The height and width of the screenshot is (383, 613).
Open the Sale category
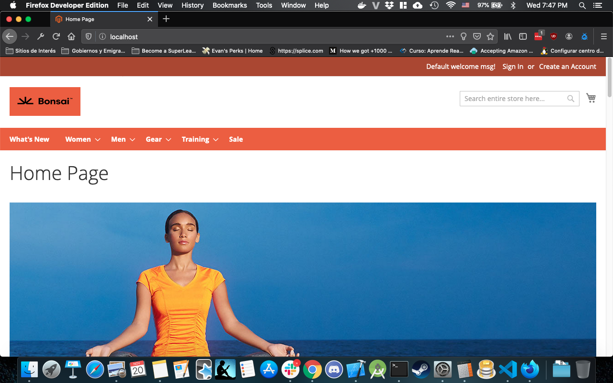tap(236, 139)
